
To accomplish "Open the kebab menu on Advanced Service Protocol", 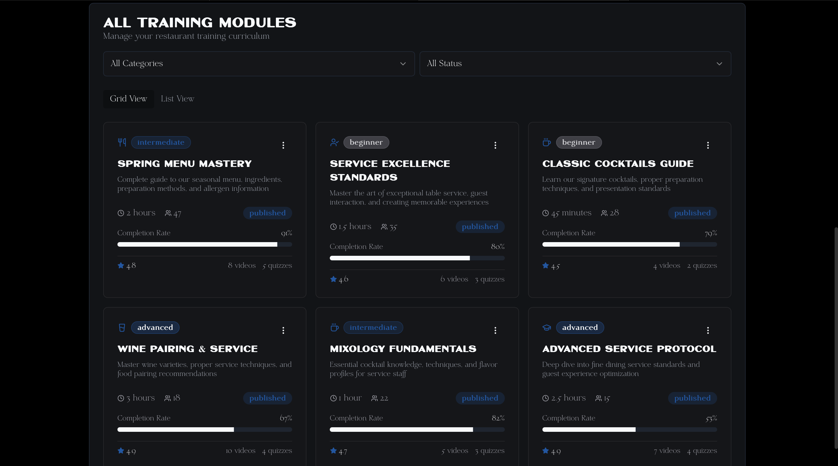I will click(708, 330).
